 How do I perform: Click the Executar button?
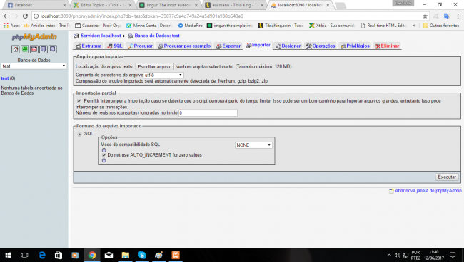pos(447,177)
